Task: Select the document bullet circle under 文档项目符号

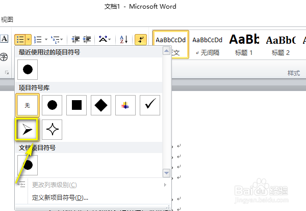Action: click(28, 165)
